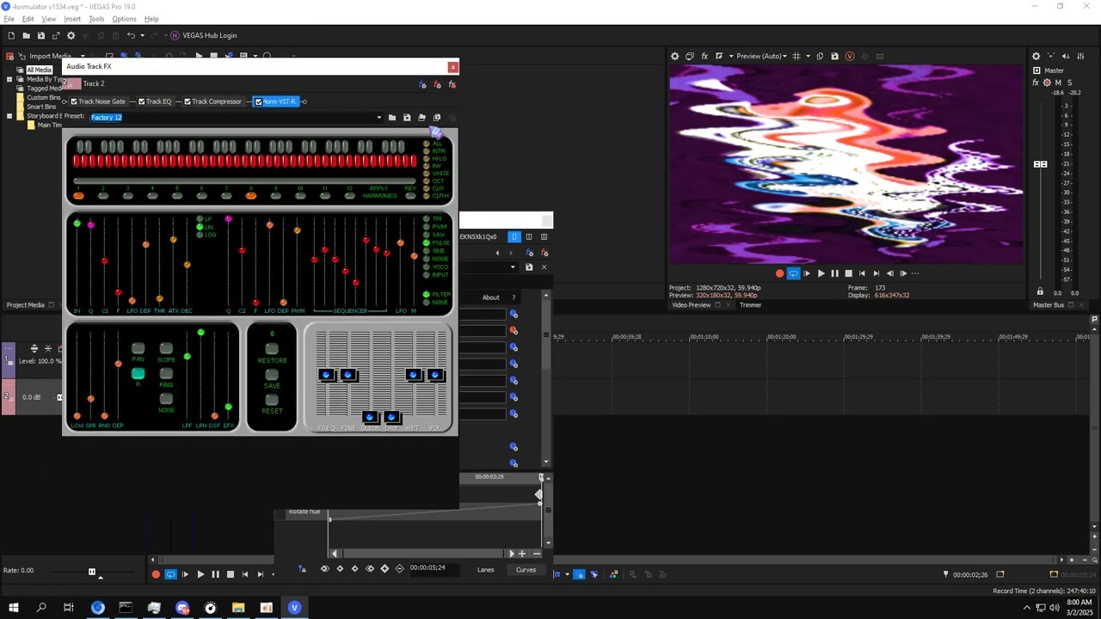Screen dimensions: 1101x619
Task: Select the SAW waveform radio
Action: tap(426, 235)
